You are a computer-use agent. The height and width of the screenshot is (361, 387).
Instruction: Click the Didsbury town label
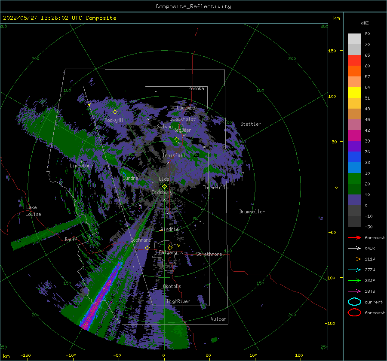pyautogui.click(x=162, y=192)
